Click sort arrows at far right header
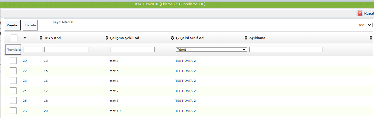 pos(371,38)
